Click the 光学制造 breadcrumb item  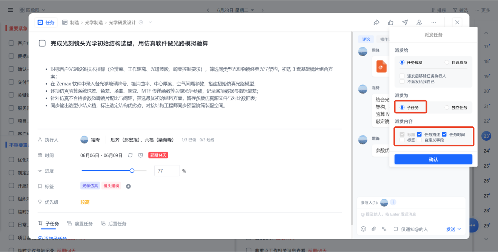(x=94, y=23)
